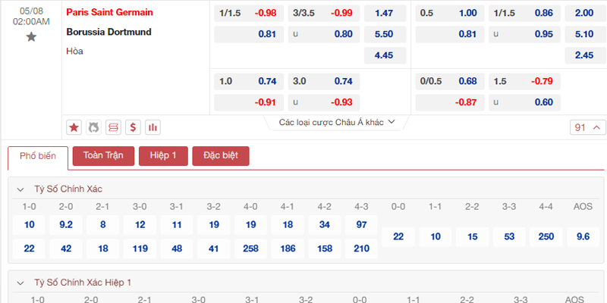Select away score odds 186

pos(288,249)
